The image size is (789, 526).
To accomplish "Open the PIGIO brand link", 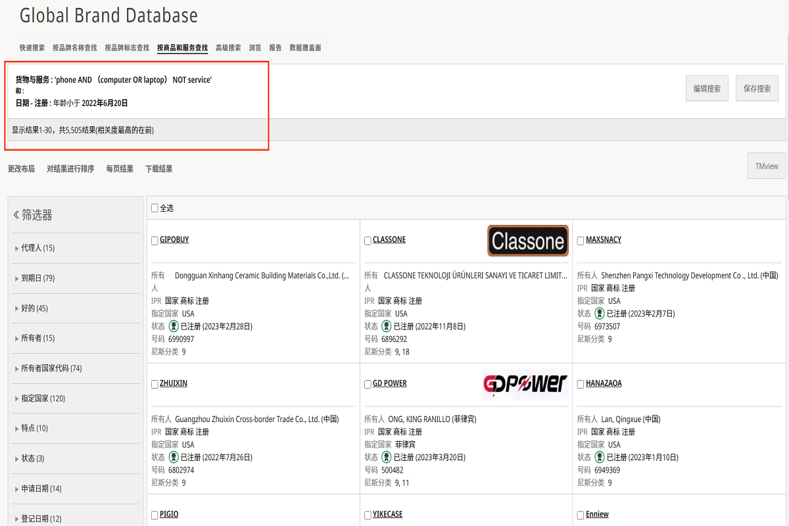I will click(169, 514).
